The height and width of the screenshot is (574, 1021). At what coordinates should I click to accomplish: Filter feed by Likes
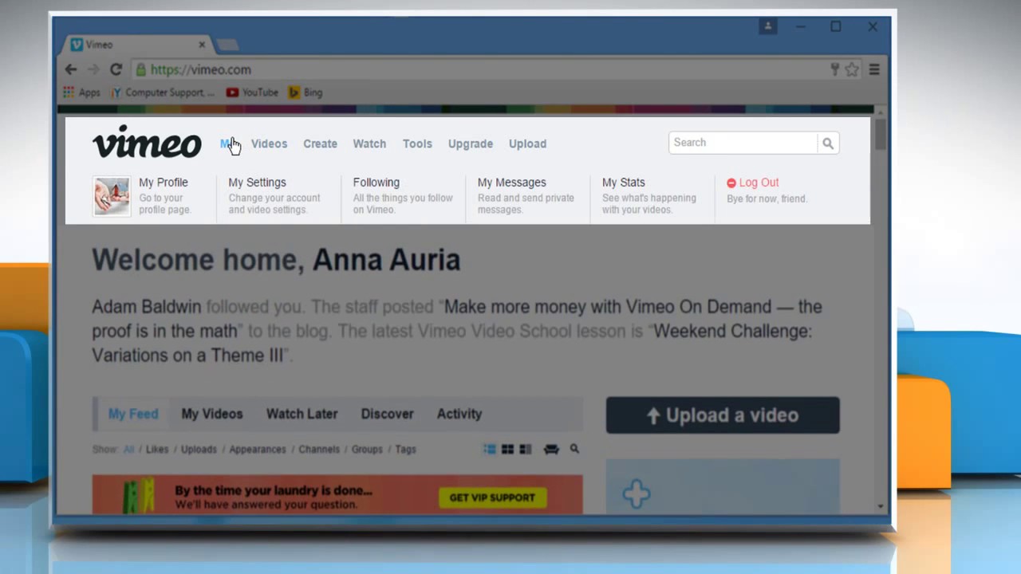point(157,450)
